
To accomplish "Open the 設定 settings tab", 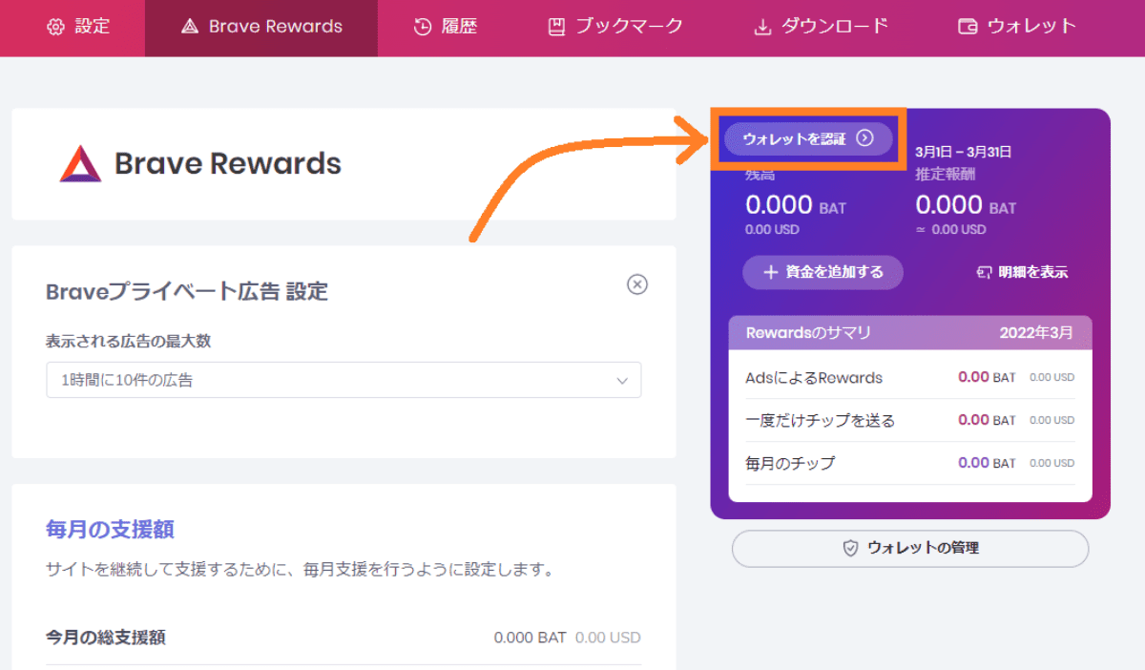I will coord(78,27).
